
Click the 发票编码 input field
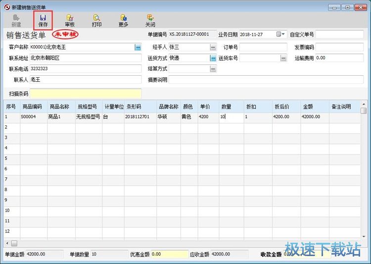(x=339, y=48)
